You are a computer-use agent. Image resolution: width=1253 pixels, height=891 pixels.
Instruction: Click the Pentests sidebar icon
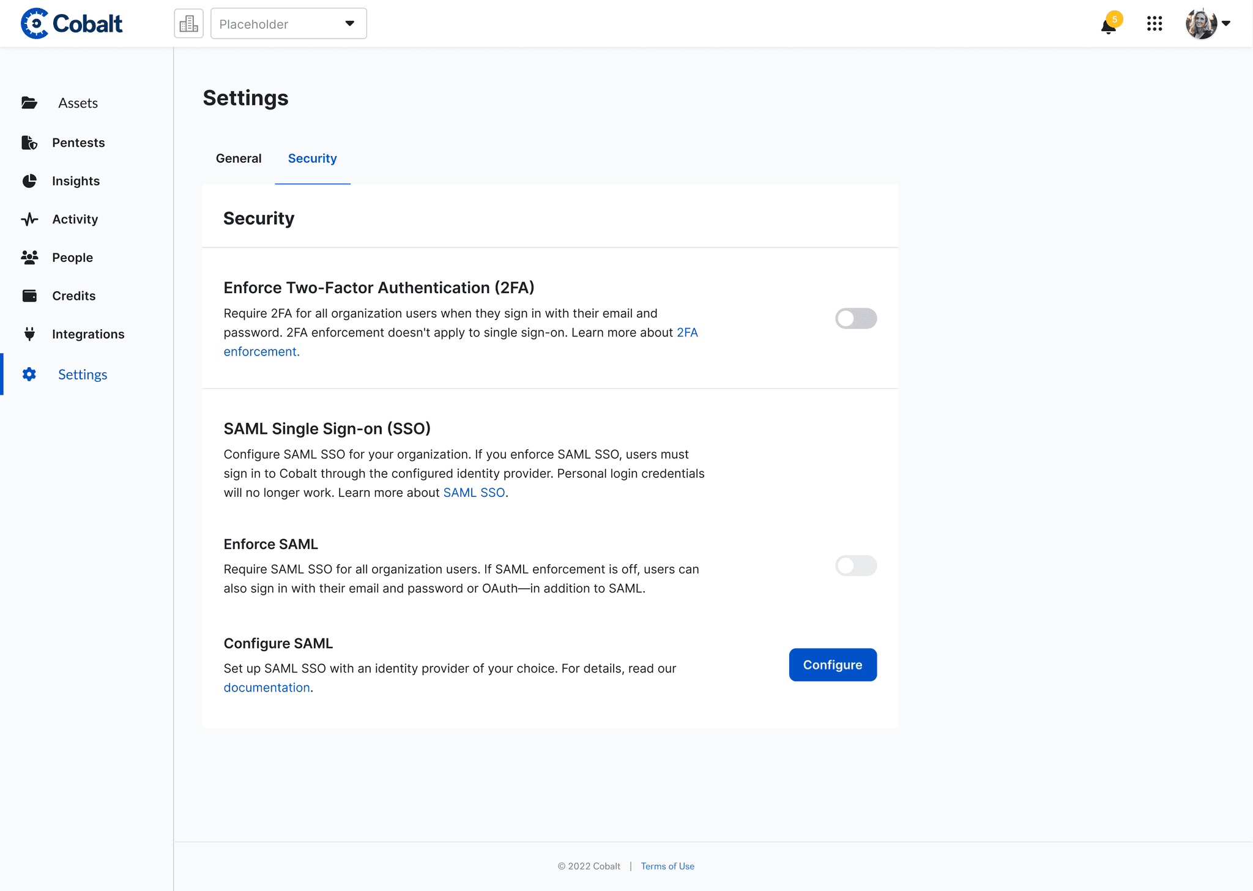click(x=29, y=143)
